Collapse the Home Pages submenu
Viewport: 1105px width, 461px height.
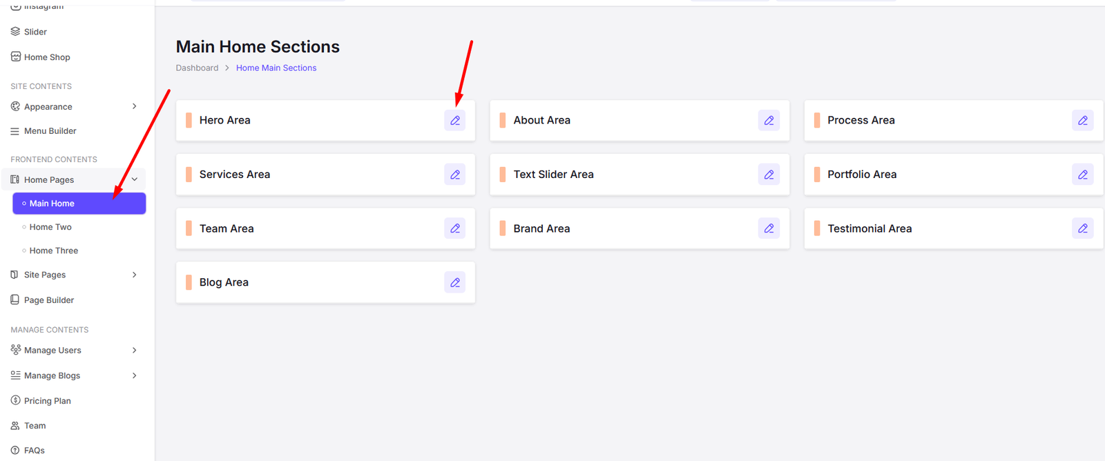[x=135, y=179]
